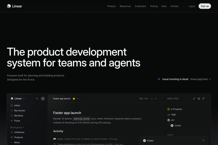Open the three-dot issue options menu
218x145 pixels.
pos(78,99)
